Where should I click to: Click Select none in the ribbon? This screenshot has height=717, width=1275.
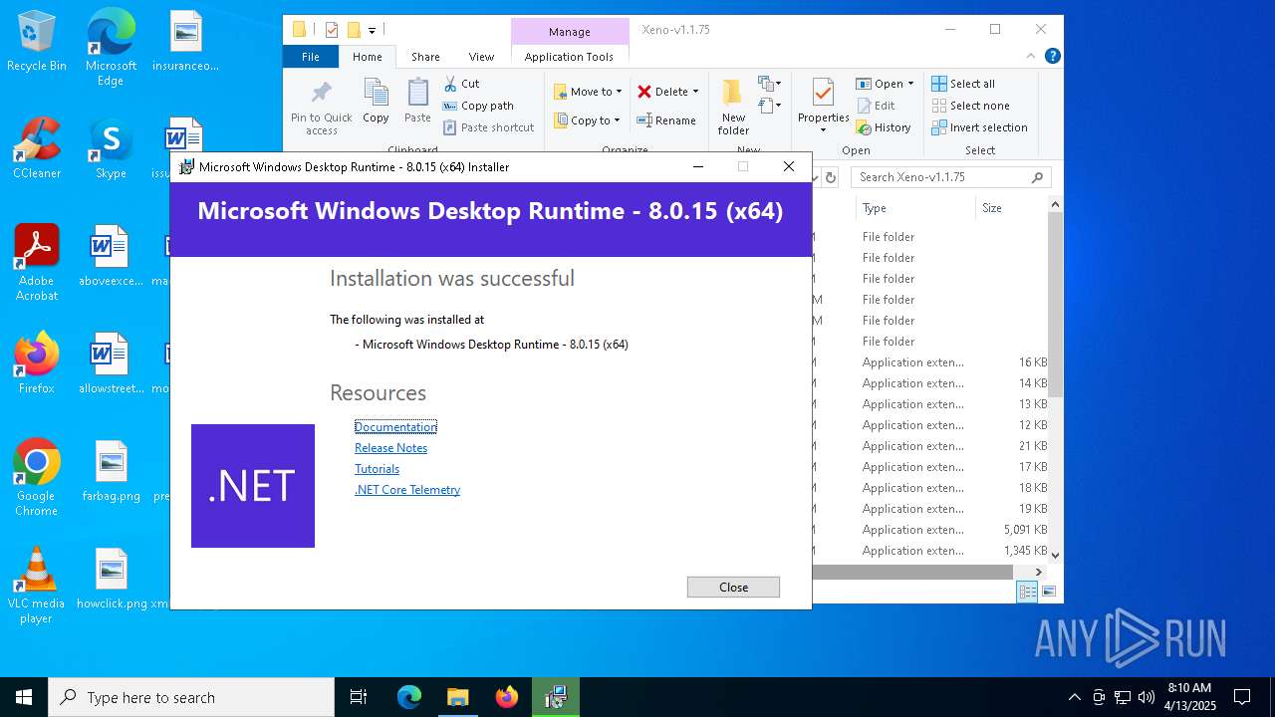click(x=970, y=106)
